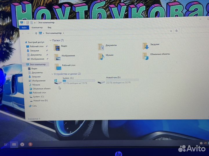Select Новый том (D:) in the navigation tree
Viewport: 209px width, 156px height.
(39, 101)
